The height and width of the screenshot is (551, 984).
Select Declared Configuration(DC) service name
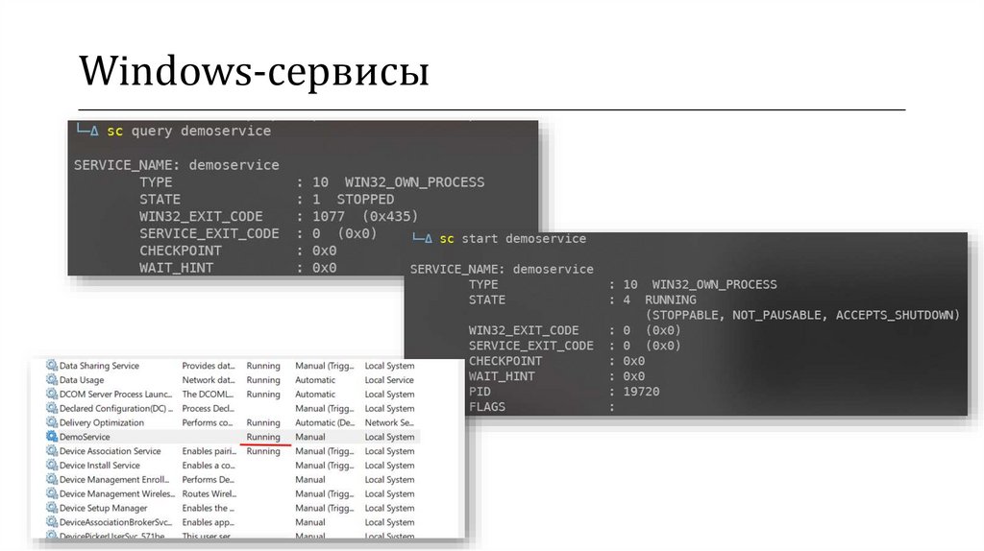[116, 409]
